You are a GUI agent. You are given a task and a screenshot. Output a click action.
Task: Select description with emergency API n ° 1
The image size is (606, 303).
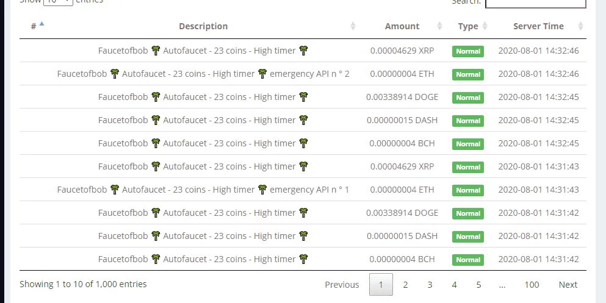(203, 190)
